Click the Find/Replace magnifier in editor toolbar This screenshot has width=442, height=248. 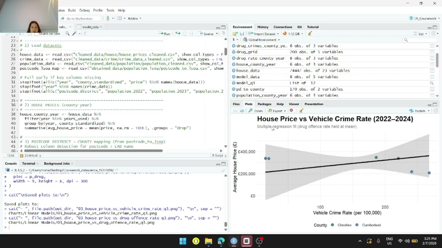tap(68, 33)
